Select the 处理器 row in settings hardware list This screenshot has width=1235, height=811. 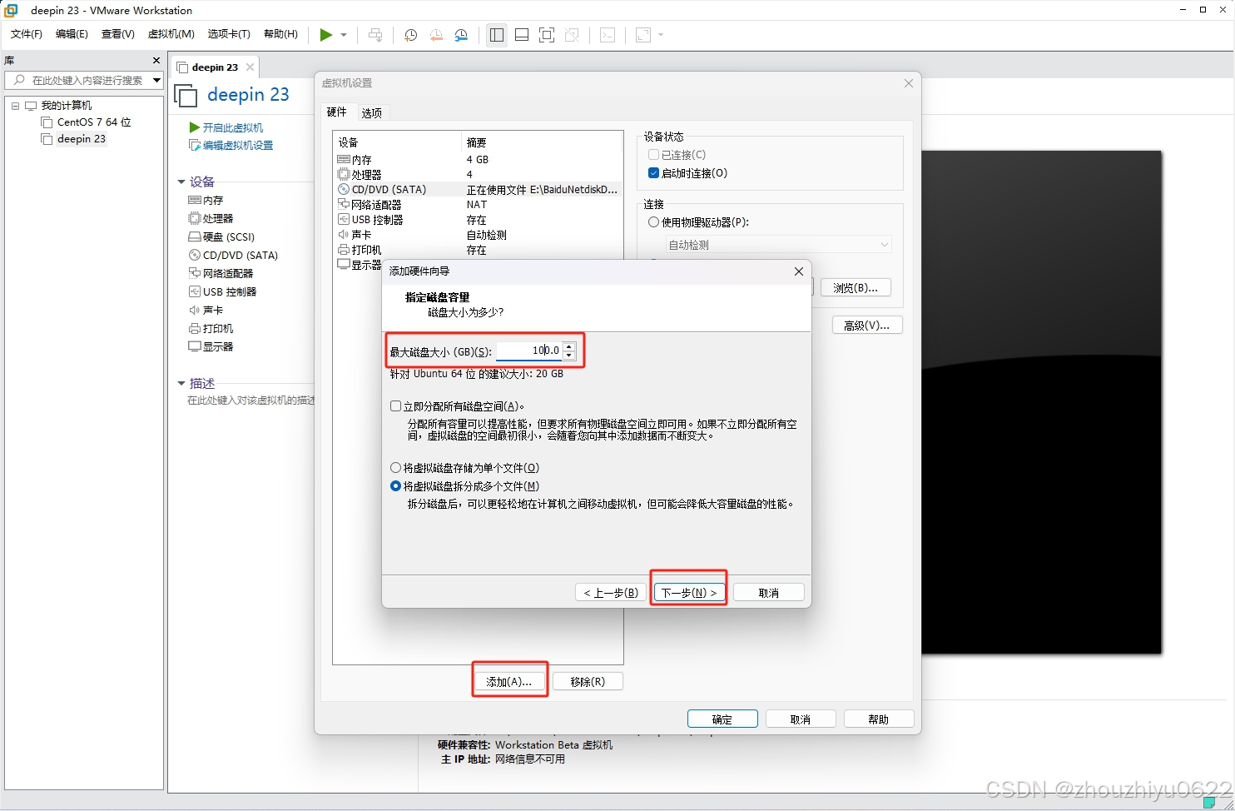pos(478,174)
